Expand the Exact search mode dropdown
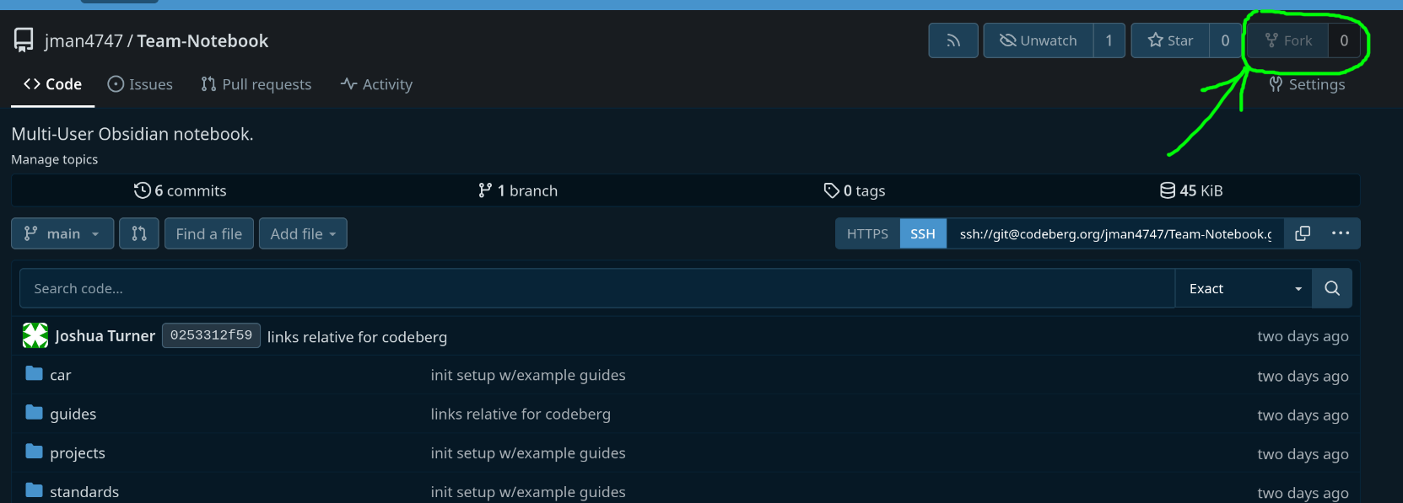Image resolution: width=1403 pixels, height=503 pixels. pos(1244,288)
